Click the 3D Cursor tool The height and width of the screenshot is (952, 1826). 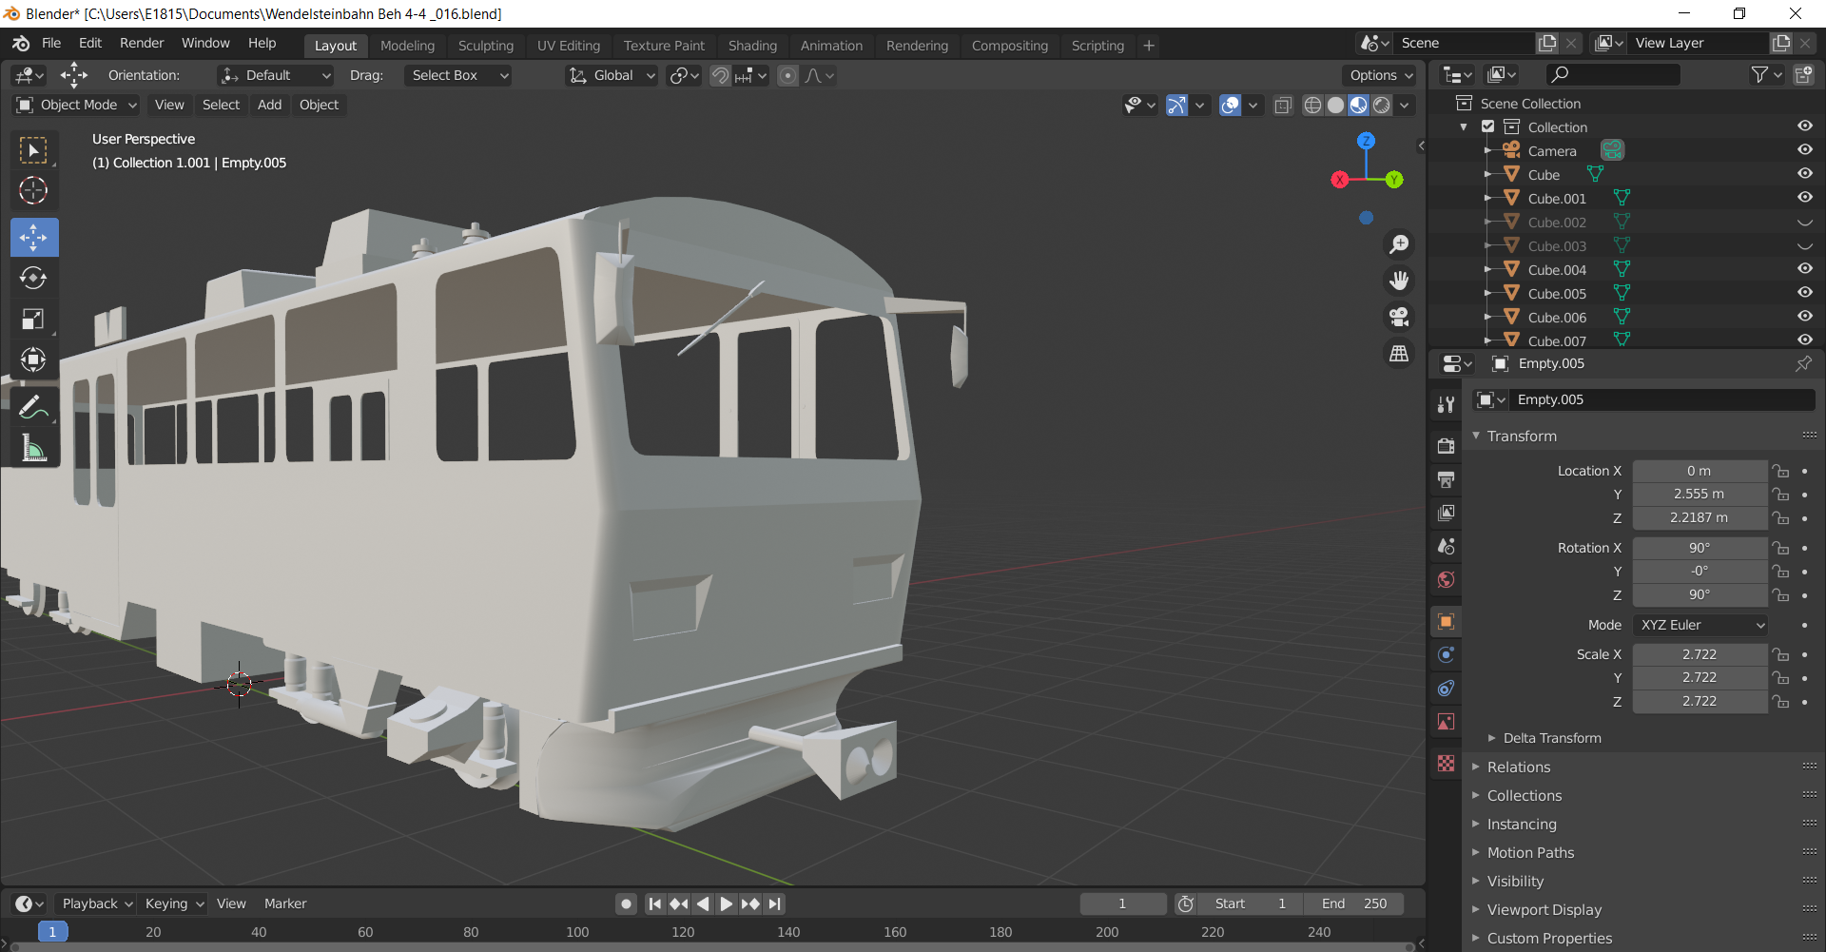[x=33, y=191]
